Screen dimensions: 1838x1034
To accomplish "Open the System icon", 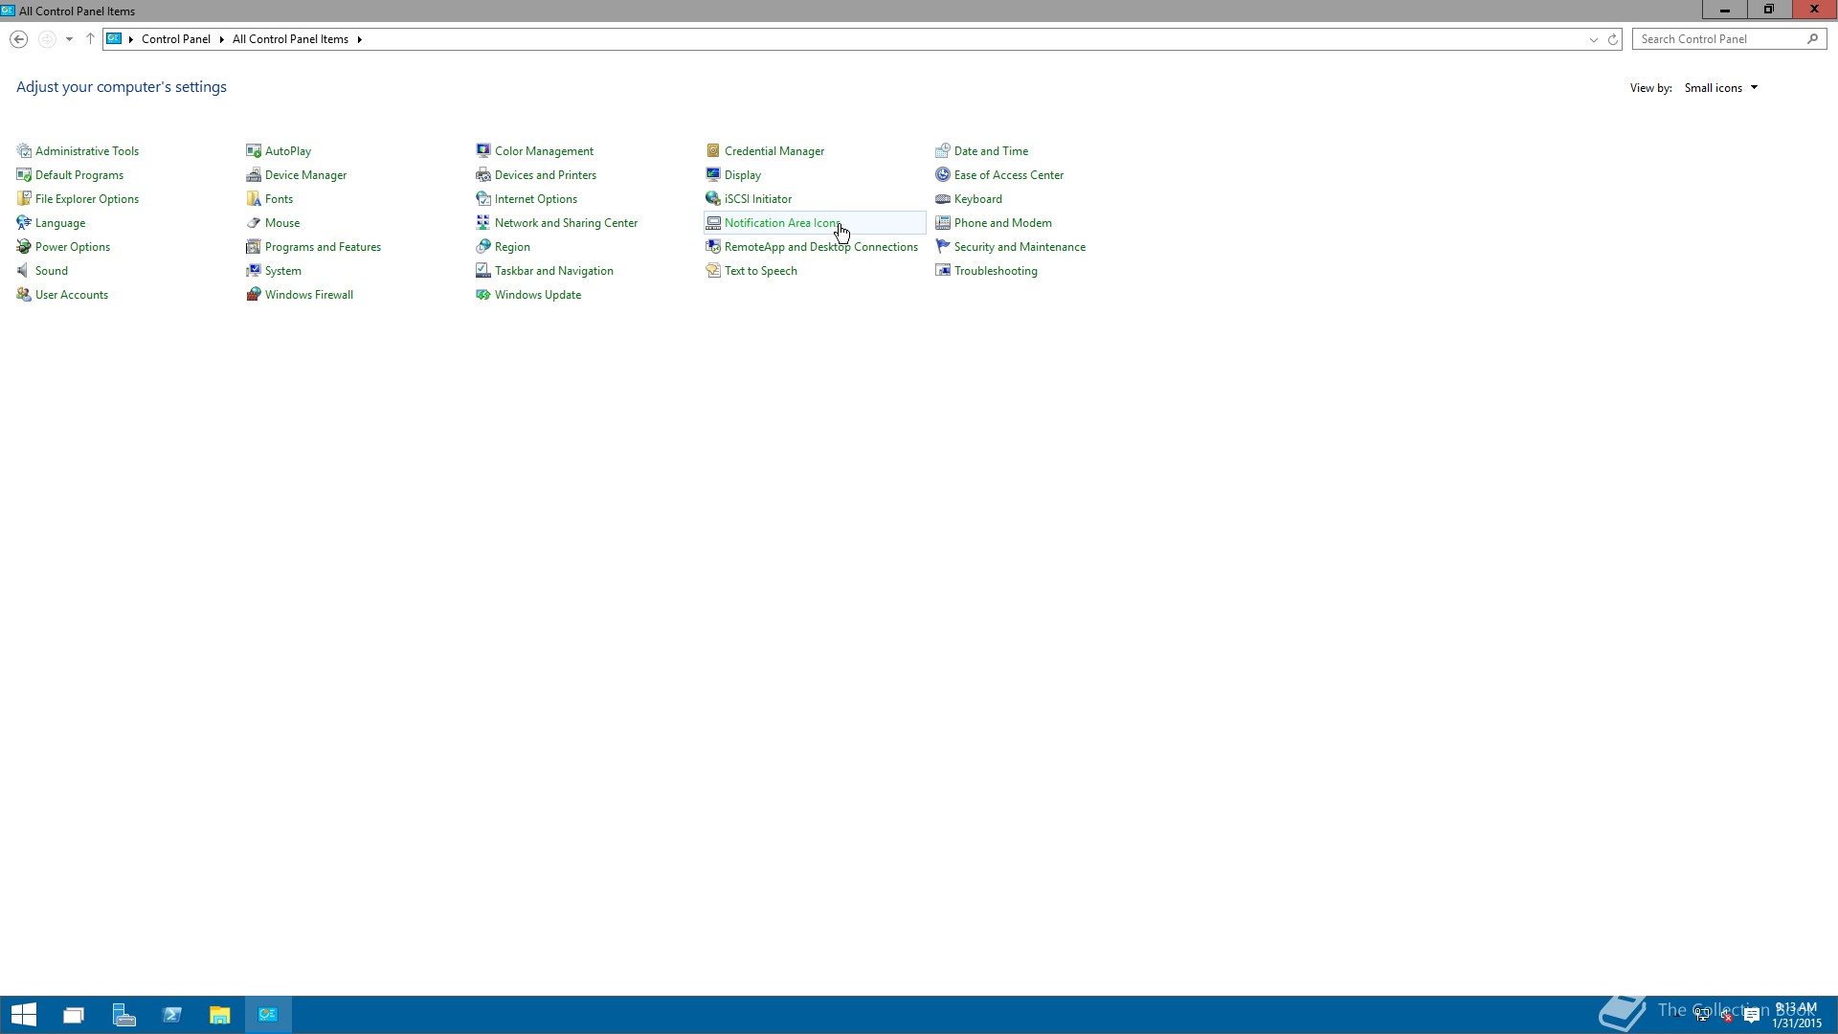I will point(254,271).
